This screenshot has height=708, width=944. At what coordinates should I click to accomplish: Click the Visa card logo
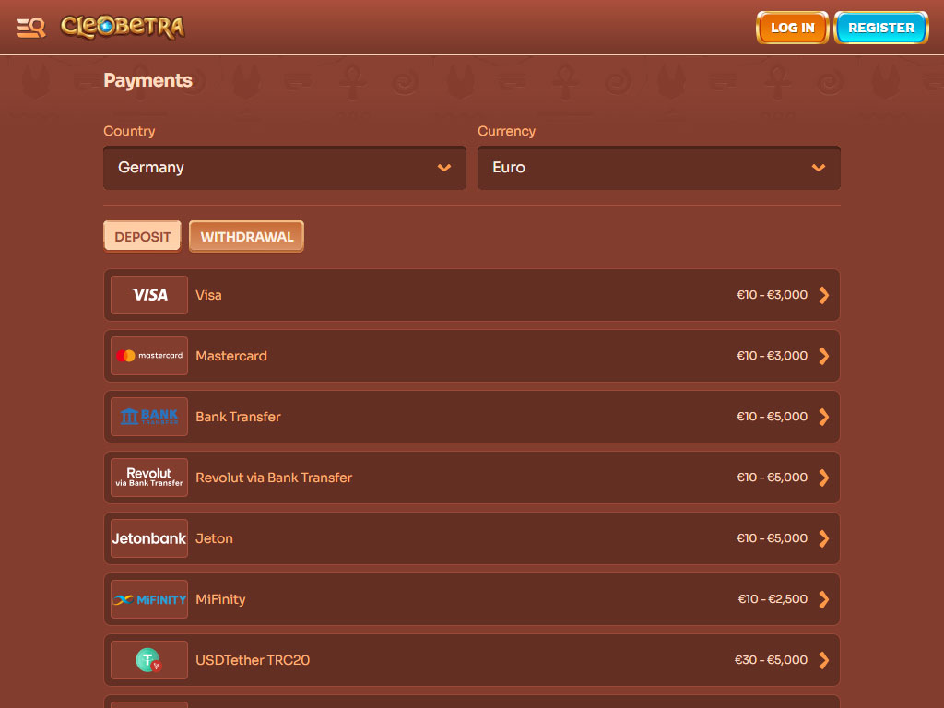149,295
